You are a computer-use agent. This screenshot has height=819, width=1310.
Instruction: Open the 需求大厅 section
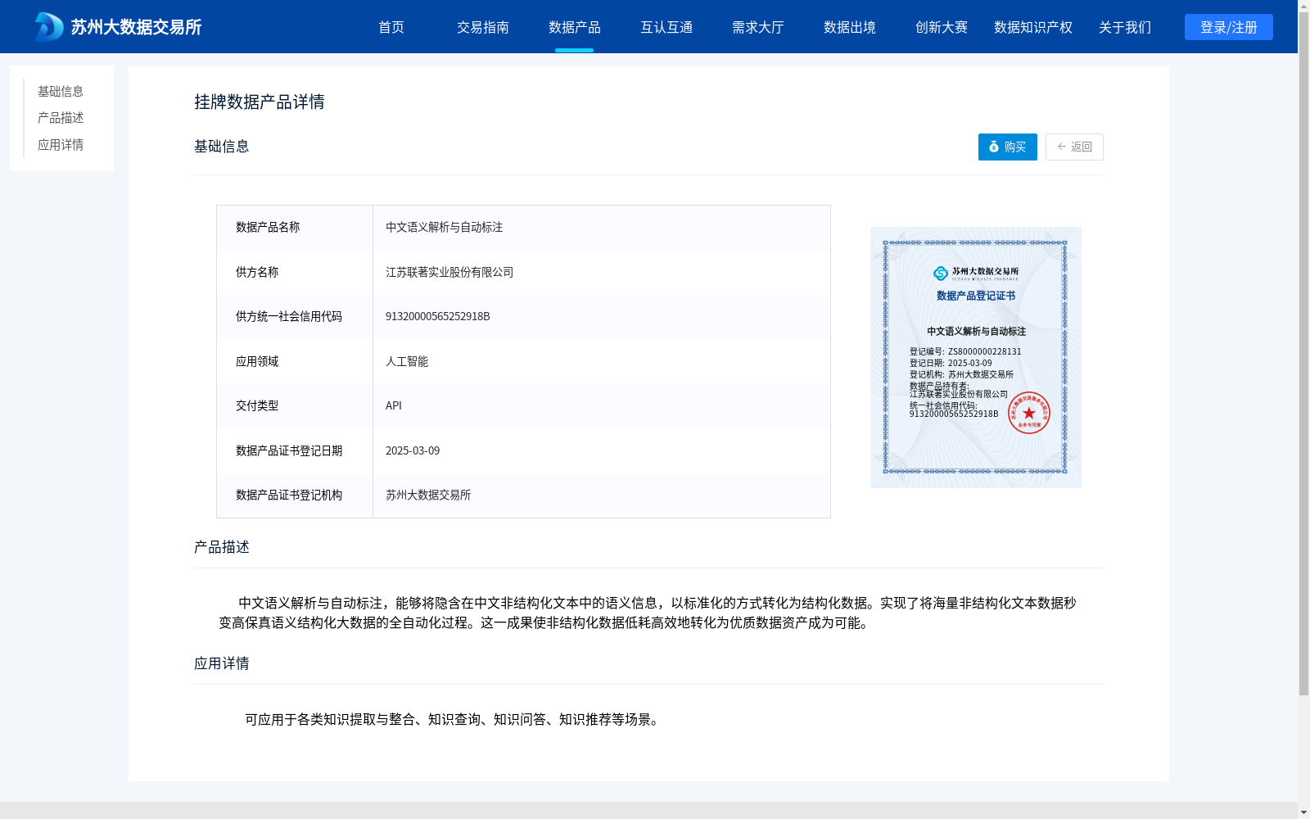759,26
